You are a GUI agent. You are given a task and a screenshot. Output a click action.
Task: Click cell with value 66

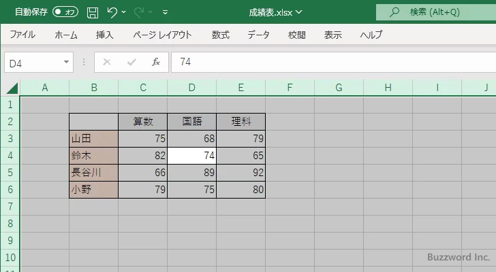[142, 173]
